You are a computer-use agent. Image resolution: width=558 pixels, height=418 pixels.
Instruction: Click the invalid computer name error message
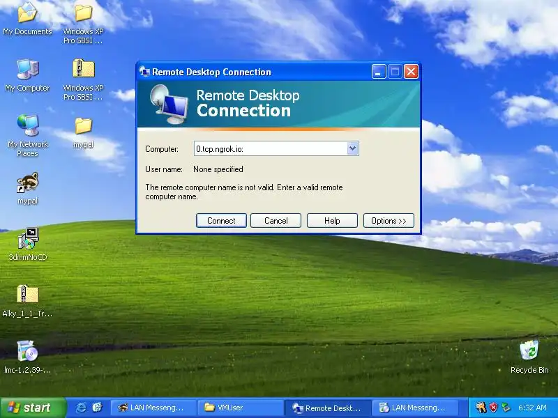pos(243,192)
